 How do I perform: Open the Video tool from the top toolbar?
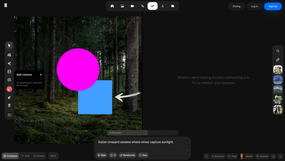tap(132, 6)
